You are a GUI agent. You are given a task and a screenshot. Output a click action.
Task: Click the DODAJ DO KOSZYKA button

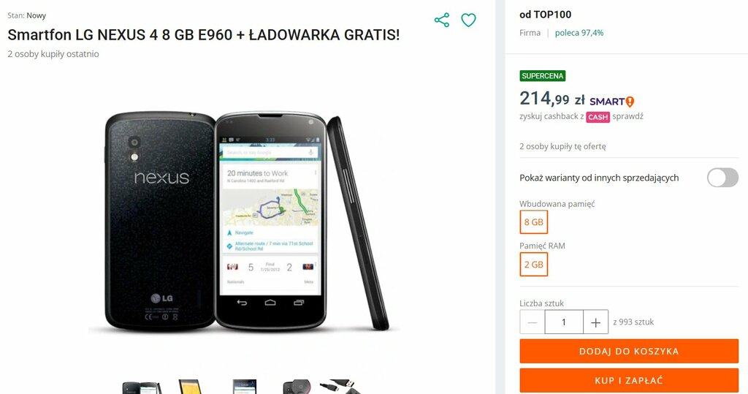pos(629,351)
